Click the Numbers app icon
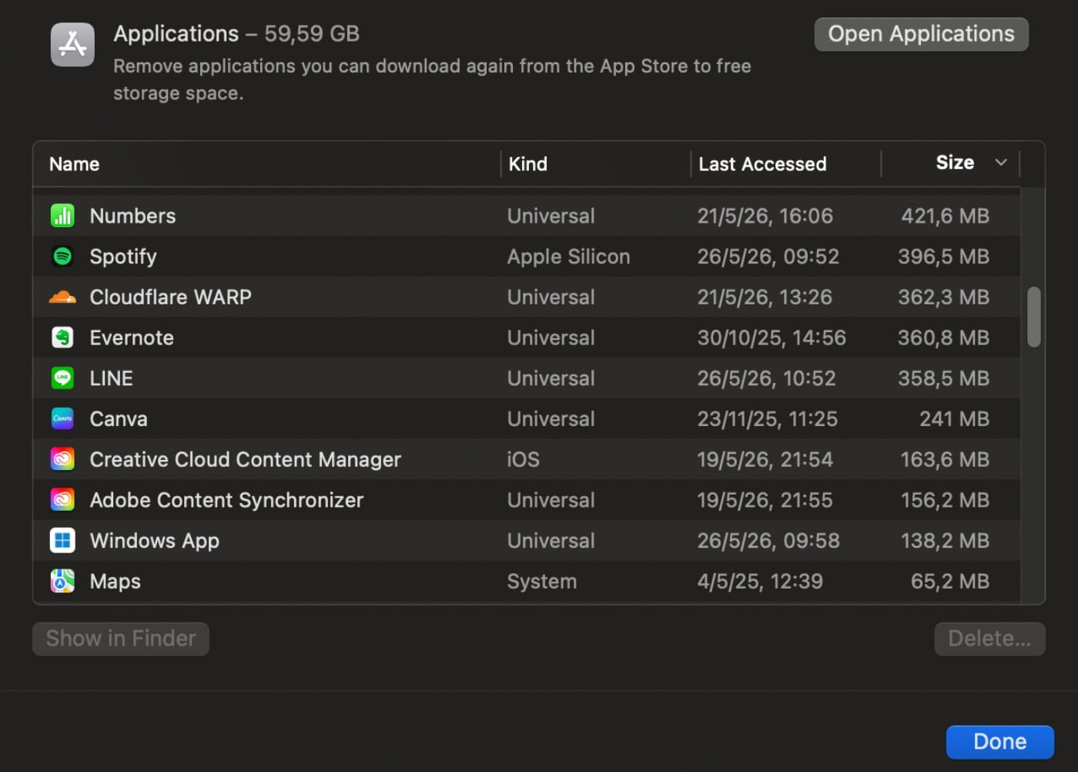The image size is (1078, 772). (x=62, y=216)
